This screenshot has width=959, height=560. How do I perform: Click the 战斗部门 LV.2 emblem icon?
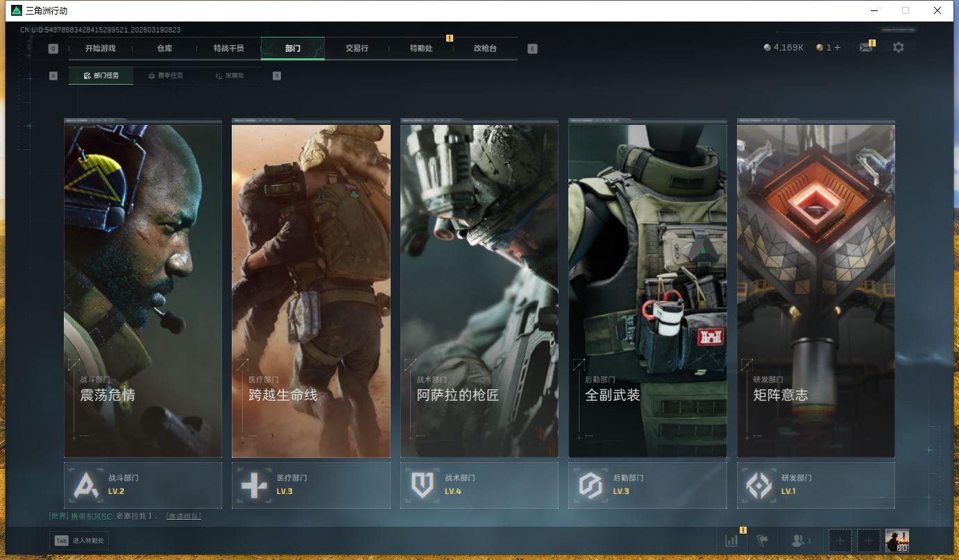[x=85, y=485]
